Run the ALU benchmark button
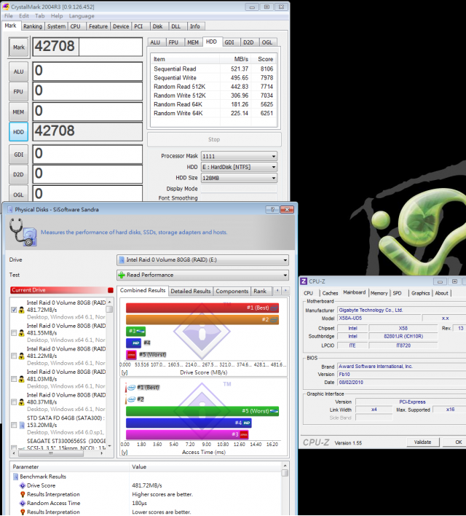This screenshot has height=516, width=466. tap(18, 71)
